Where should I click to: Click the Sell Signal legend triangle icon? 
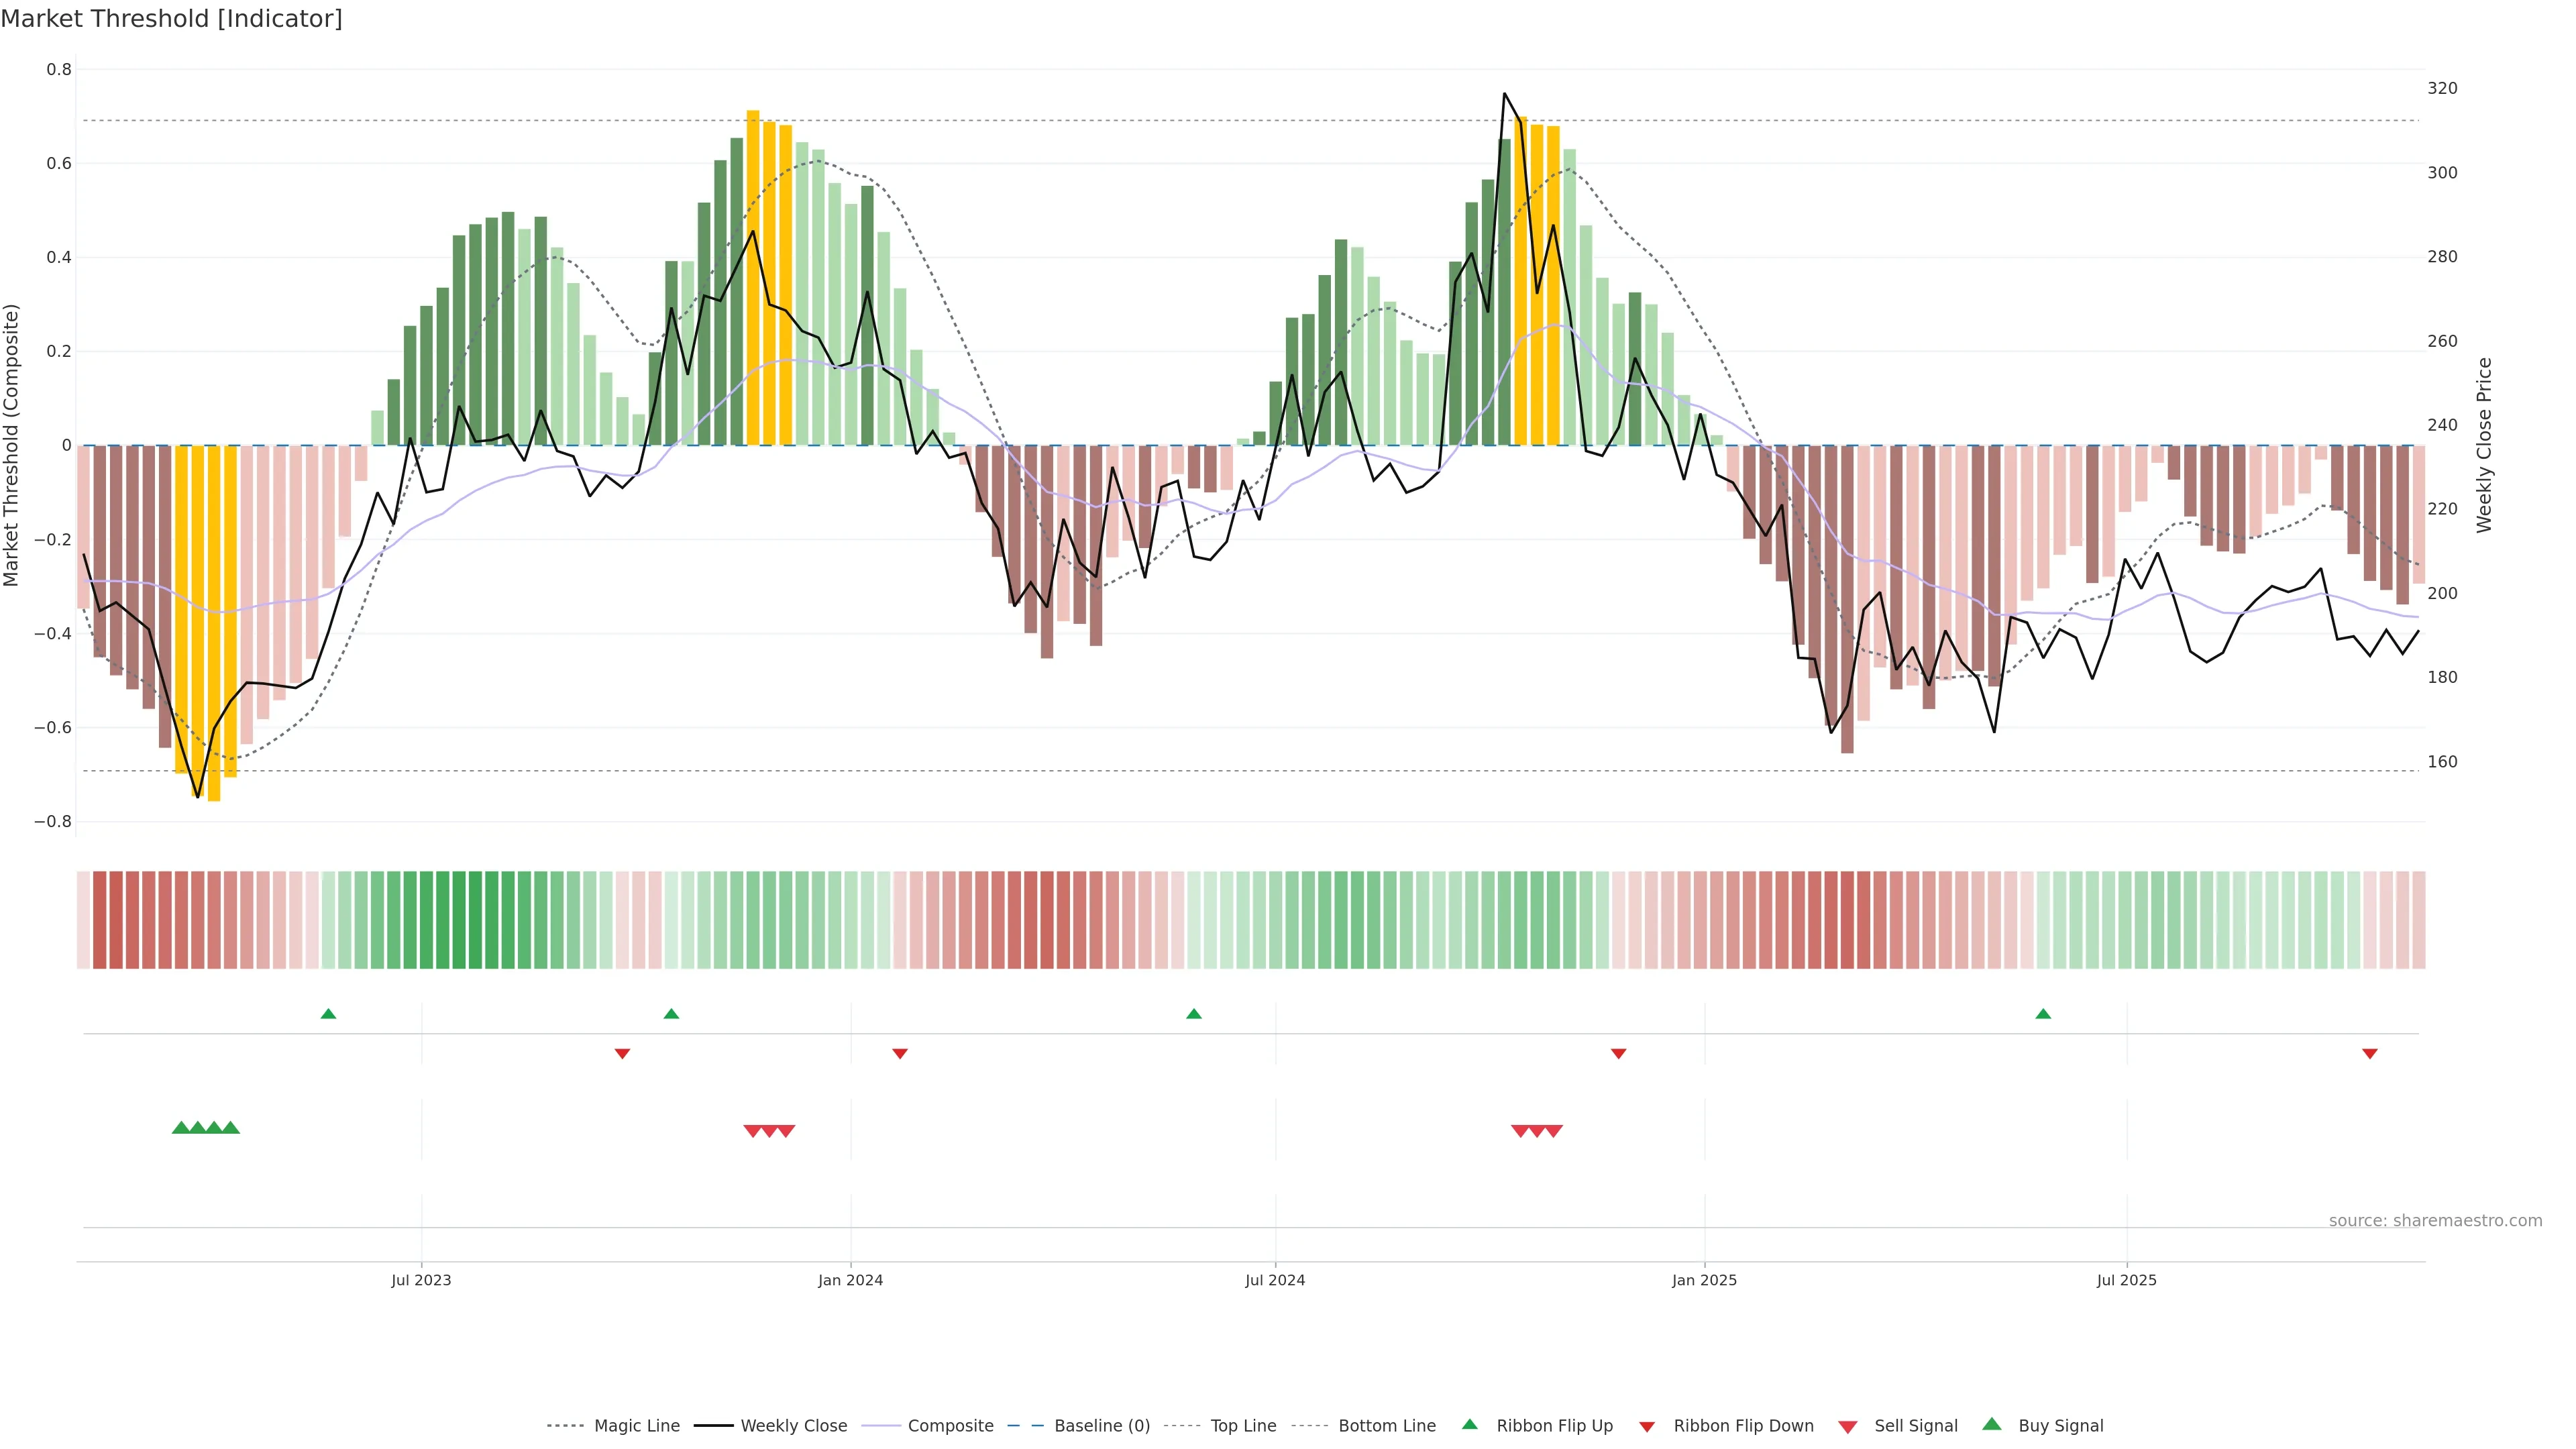pyautogui.click(x=1847, y=1427)
